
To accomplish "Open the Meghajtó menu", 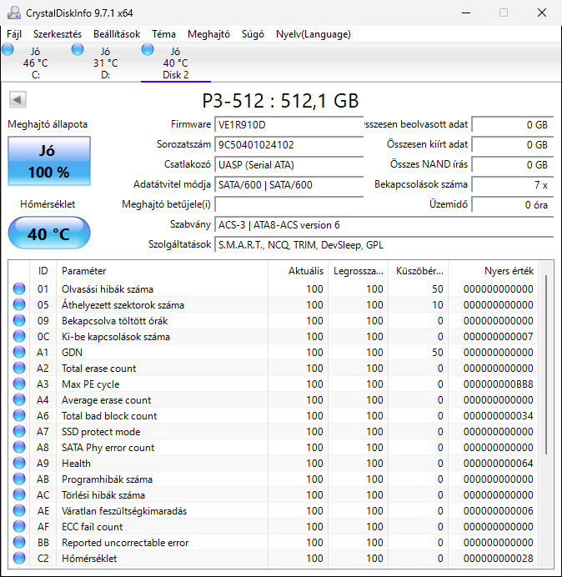I will point(208,34).
